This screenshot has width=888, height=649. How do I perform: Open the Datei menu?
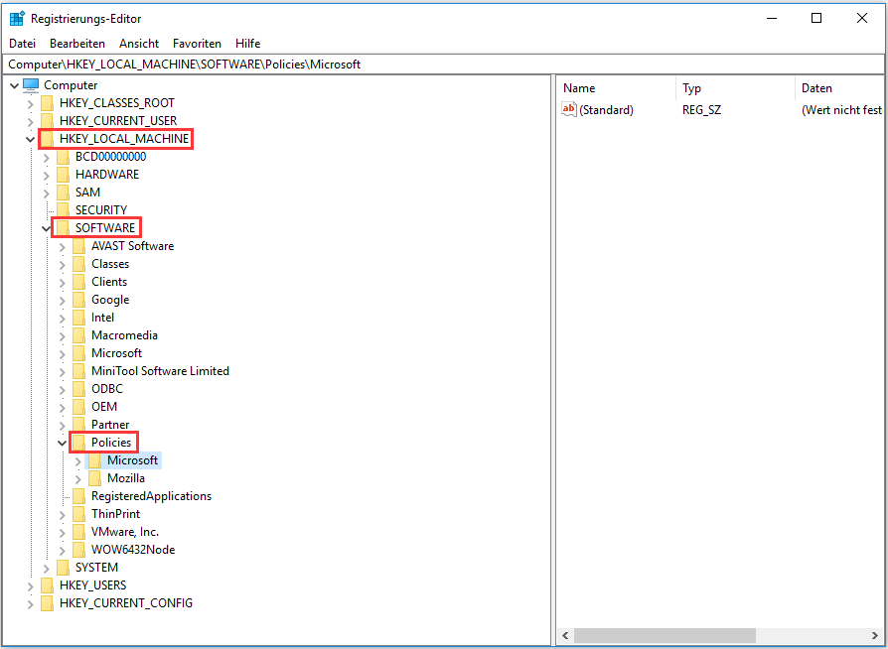[x=22, y=44]
